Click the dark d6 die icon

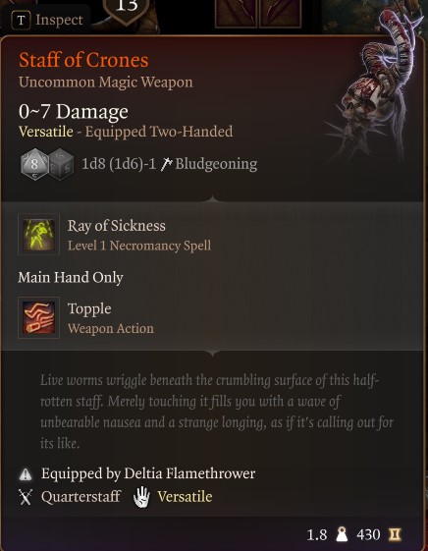click(61, 164)
